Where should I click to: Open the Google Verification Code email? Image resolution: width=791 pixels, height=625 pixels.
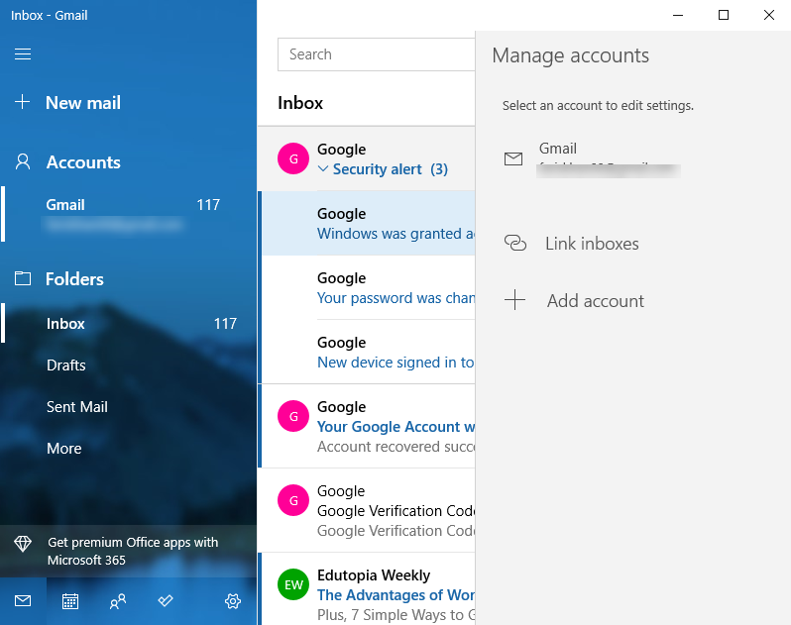click(x=366, y=510)
